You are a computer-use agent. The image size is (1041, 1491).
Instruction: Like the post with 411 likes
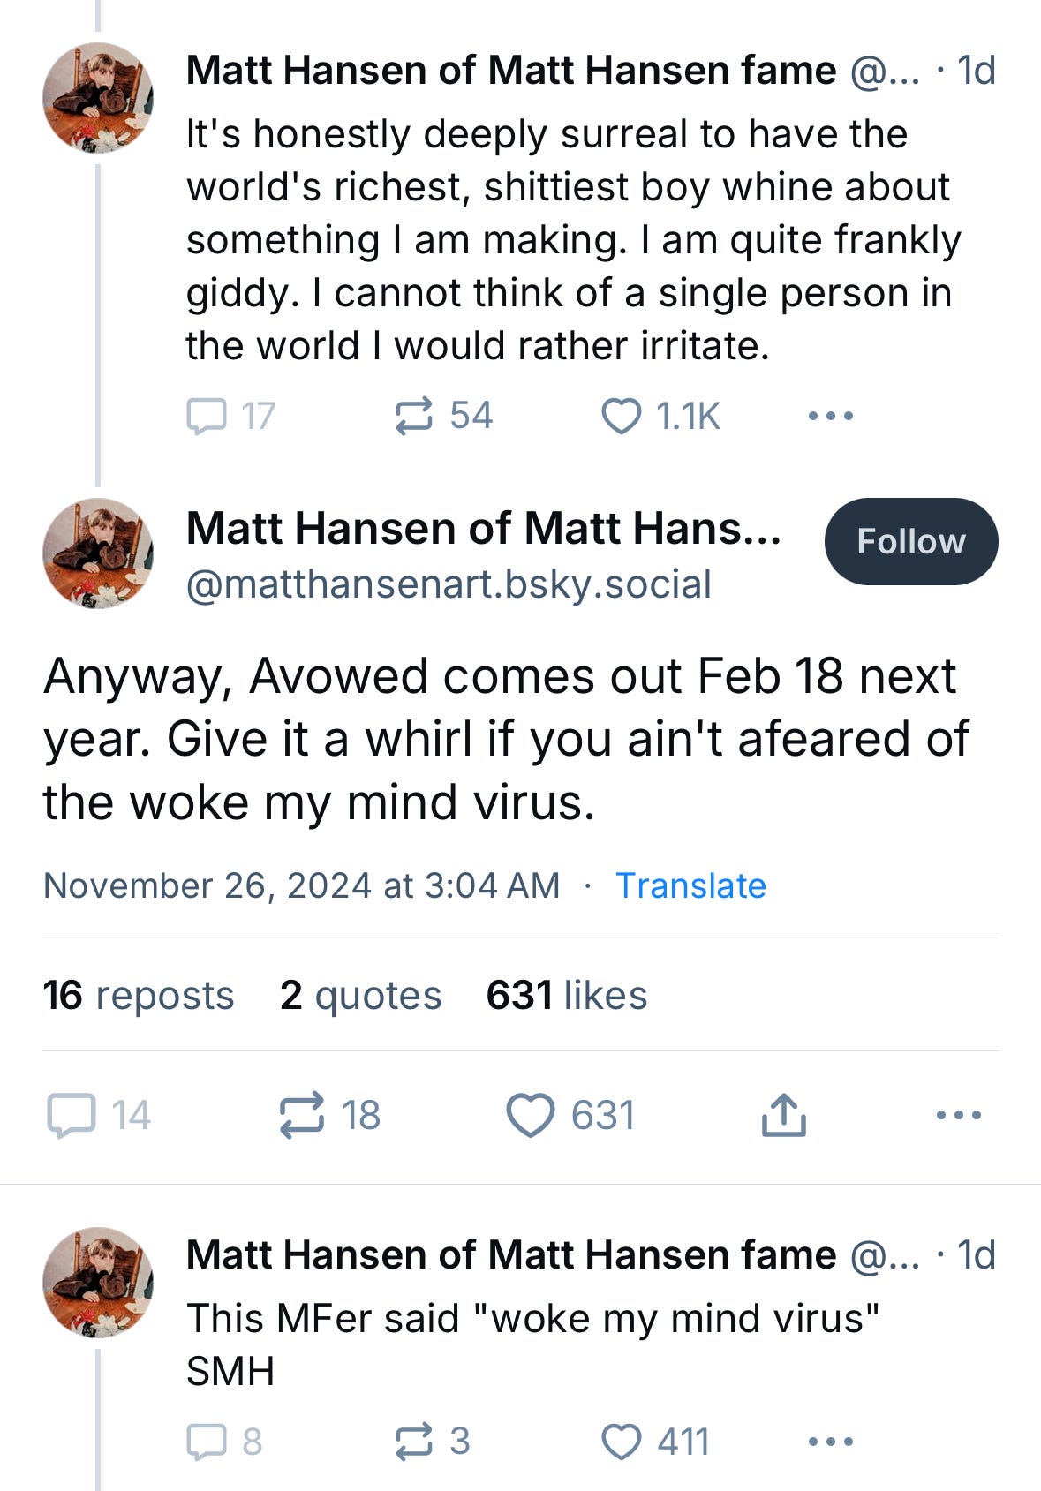(x=622, y=1442)
